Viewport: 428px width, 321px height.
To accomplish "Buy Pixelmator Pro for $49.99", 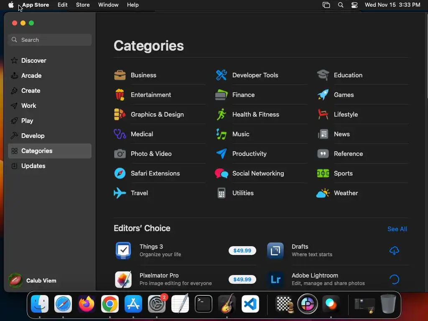I will tap(242, 280).
